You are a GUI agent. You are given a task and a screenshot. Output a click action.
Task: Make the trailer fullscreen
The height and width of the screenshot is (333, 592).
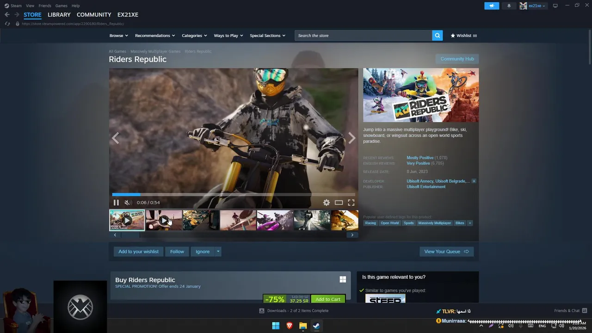(351, 203)
